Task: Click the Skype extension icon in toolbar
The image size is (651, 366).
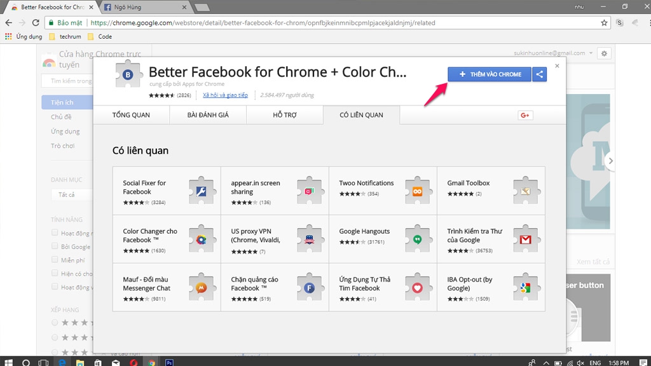Action: [619, 23]
